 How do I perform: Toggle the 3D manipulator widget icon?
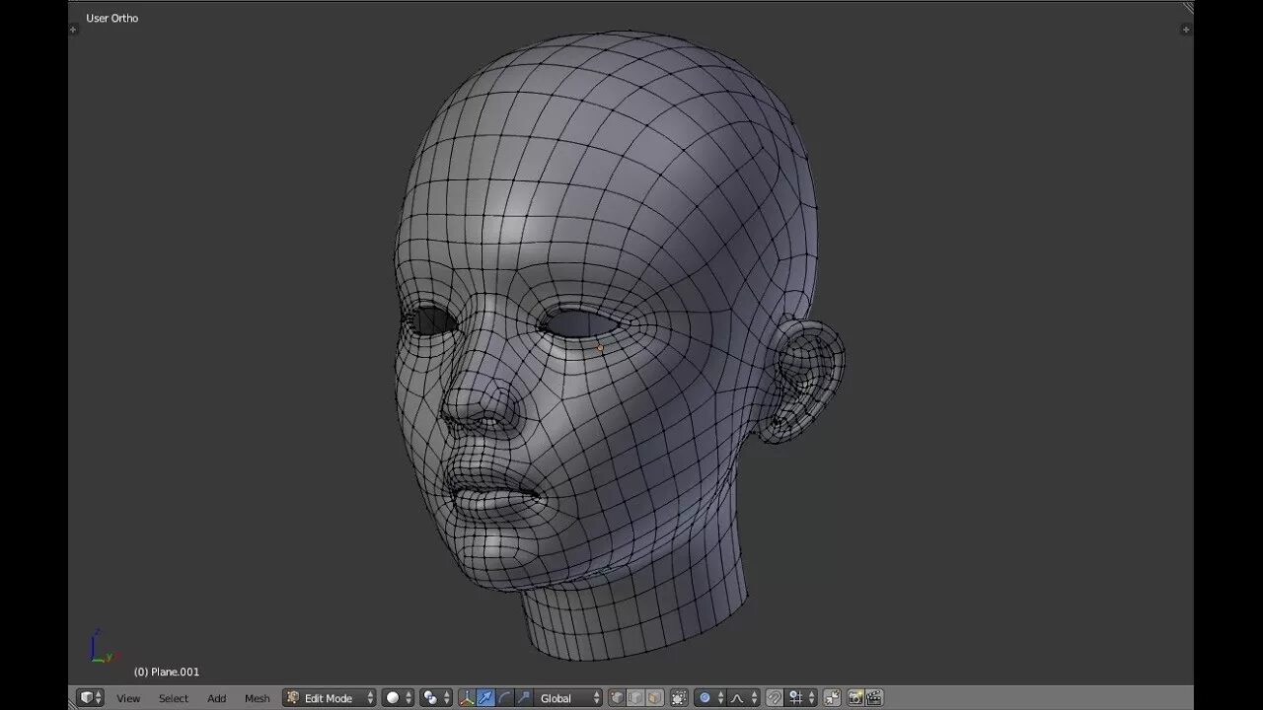(467, 698)
